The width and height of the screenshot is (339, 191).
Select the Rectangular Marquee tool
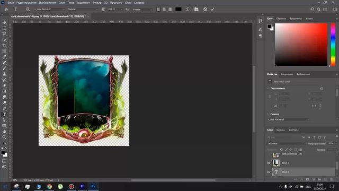pyautogui.click(x=4, y=28)
